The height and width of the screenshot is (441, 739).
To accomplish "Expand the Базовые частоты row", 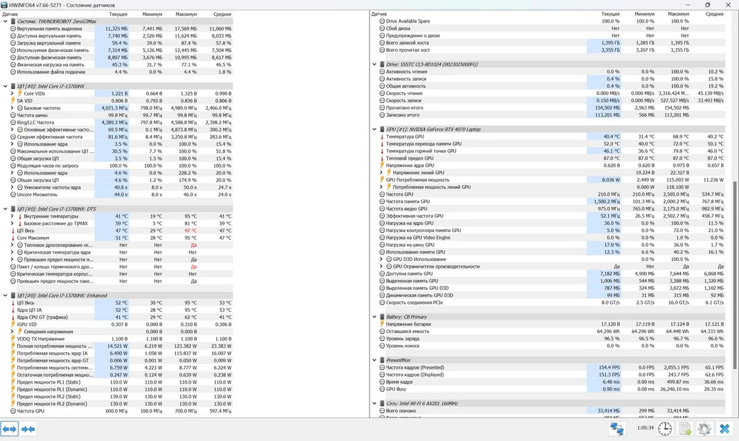I will pos(12,108).
